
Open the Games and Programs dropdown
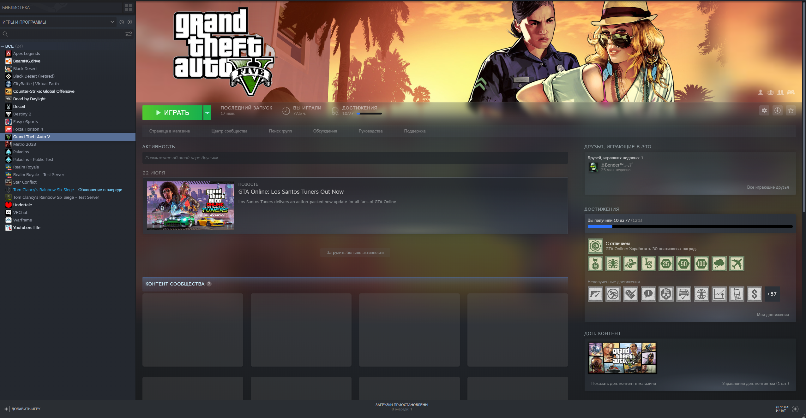pyautogui.click(x=58, y=22)
